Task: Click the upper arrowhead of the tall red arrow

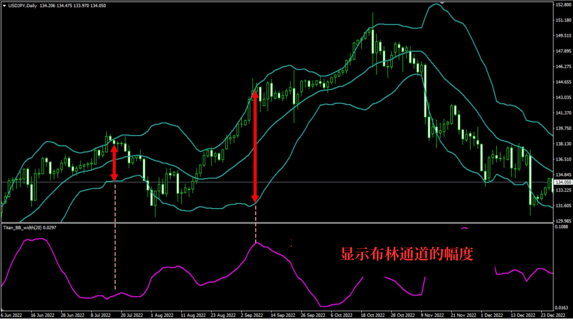Action: [255, 94]
